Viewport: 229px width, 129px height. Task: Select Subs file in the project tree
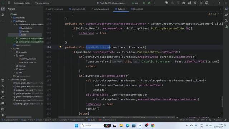tap(25, 35)
